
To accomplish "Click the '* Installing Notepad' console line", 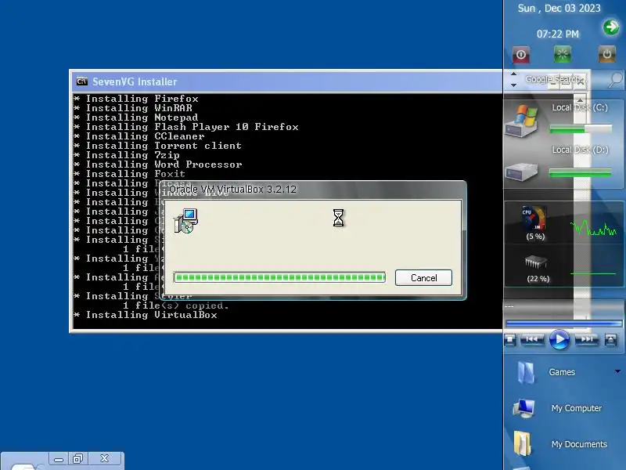I will pyautogui.click(x=136, y=117).
